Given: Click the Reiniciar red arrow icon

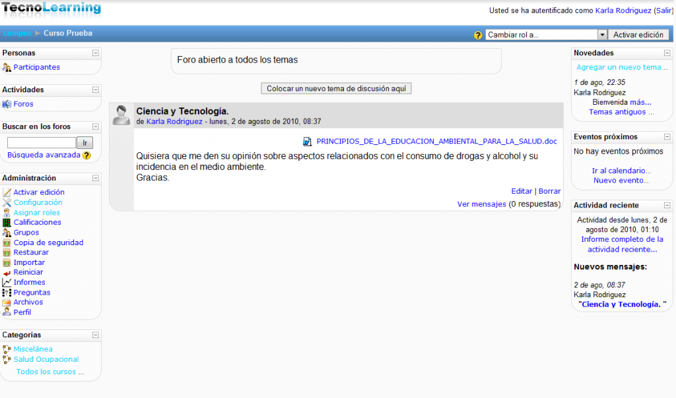Looking at the screenshot, I should pos(7,273).
